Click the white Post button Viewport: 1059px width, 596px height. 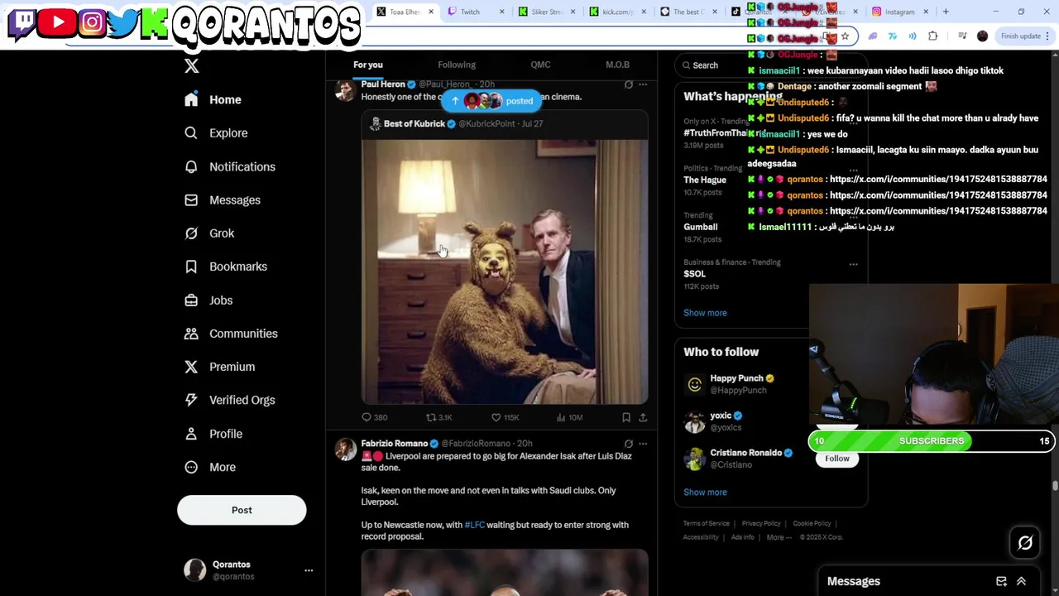pyautogui.click(x=242, y=510)
